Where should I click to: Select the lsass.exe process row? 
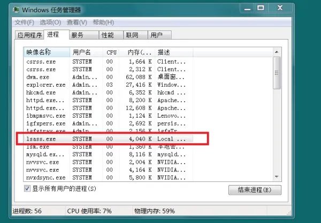coord(108,139)
